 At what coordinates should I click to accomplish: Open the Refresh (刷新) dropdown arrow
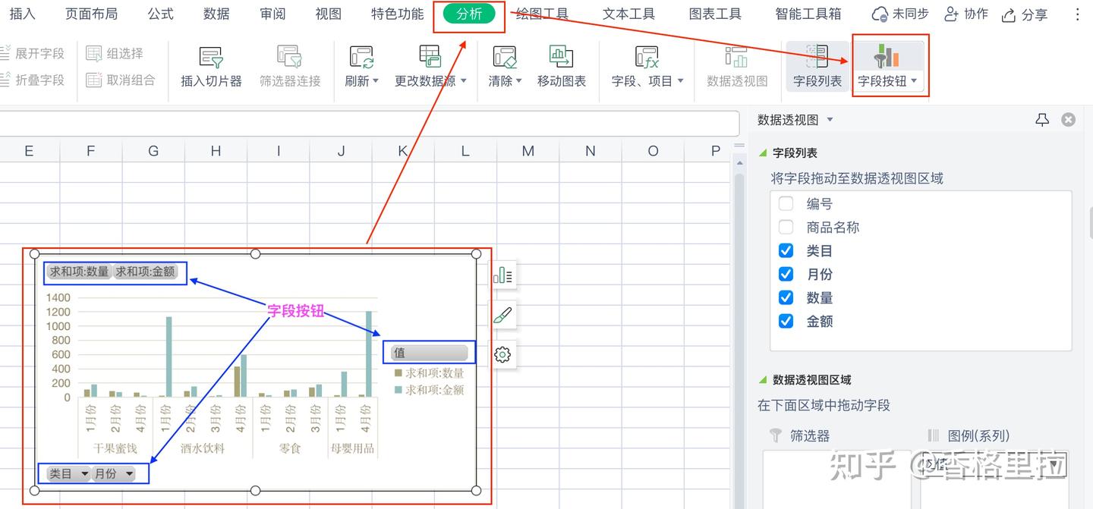coord(375,81)
